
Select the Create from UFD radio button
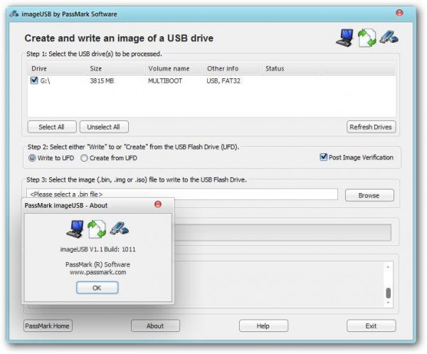pyautogui.click(x=84, y=158)
